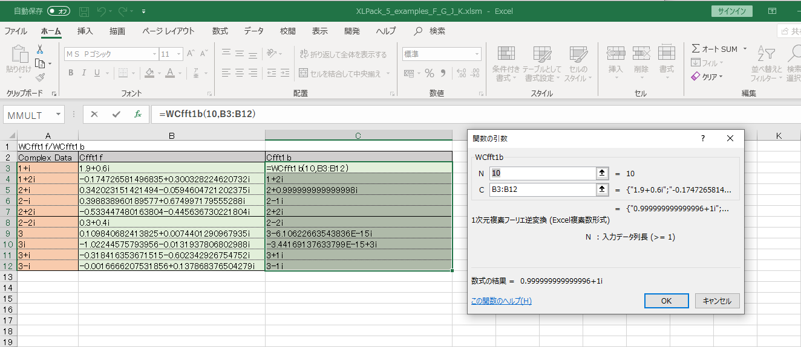The width and height of the screenshot is (801, 347).
Task: Click the サインイン button in title bar
Action: [x=731, y=11]
